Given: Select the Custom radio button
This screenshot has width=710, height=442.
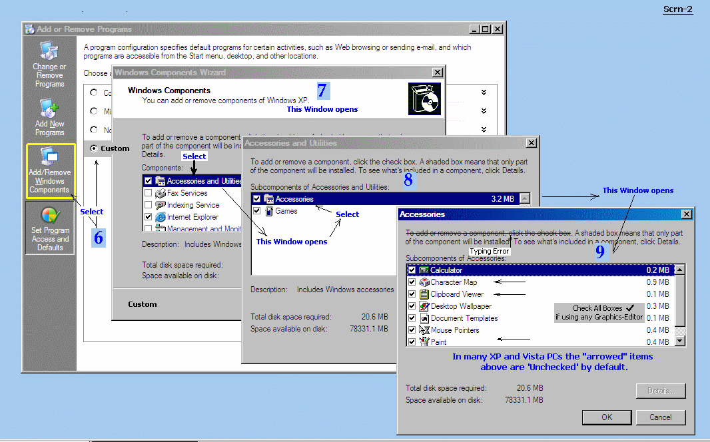Looking at the screenshot, I should (x=94, y=148).
